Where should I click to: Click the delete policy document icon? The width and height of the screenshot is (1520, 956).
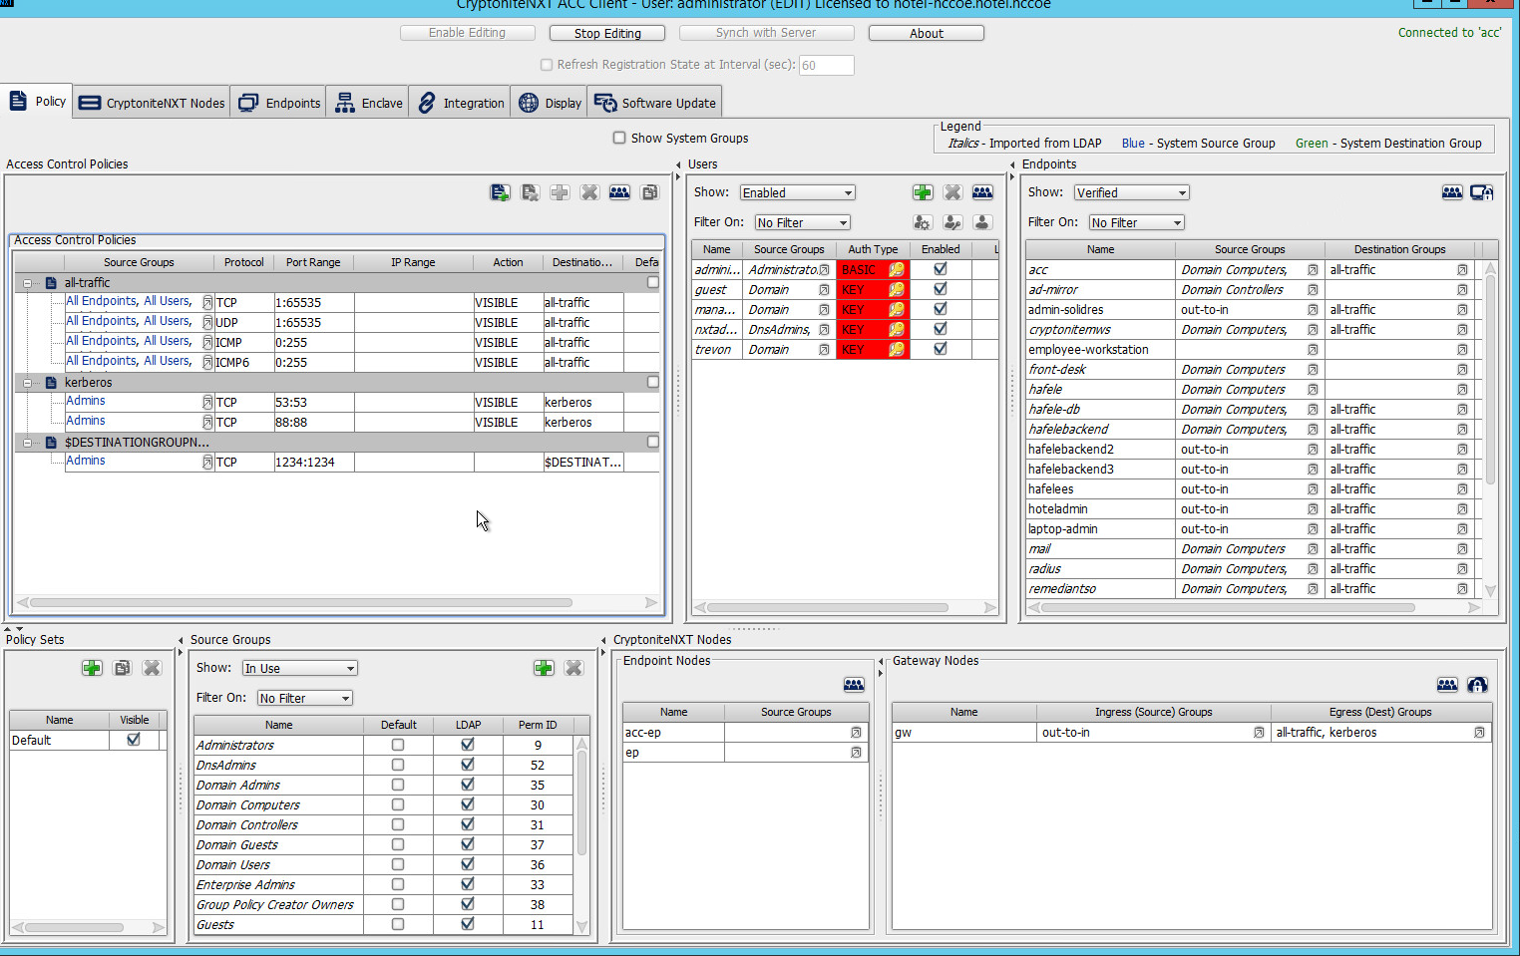[x=530, y=192]
